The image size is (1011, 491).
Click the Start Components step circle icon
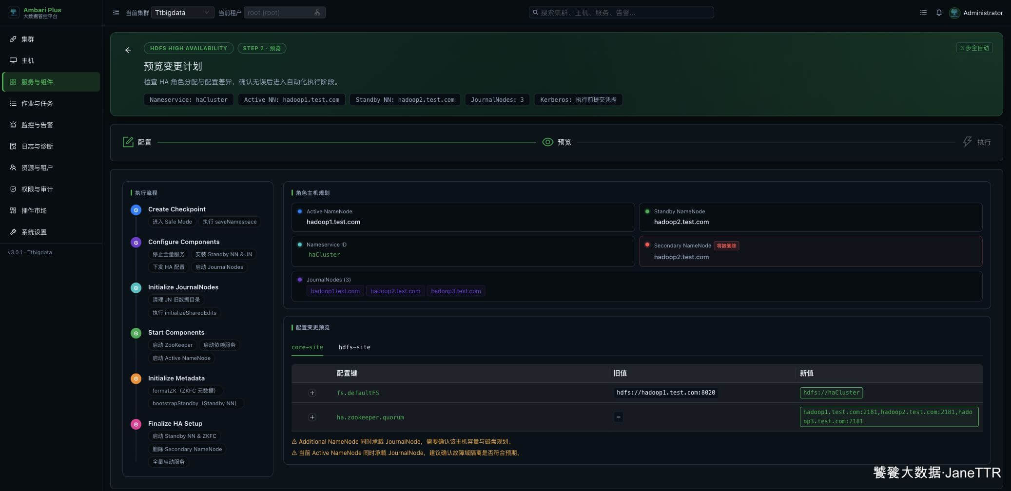(136, 333)
